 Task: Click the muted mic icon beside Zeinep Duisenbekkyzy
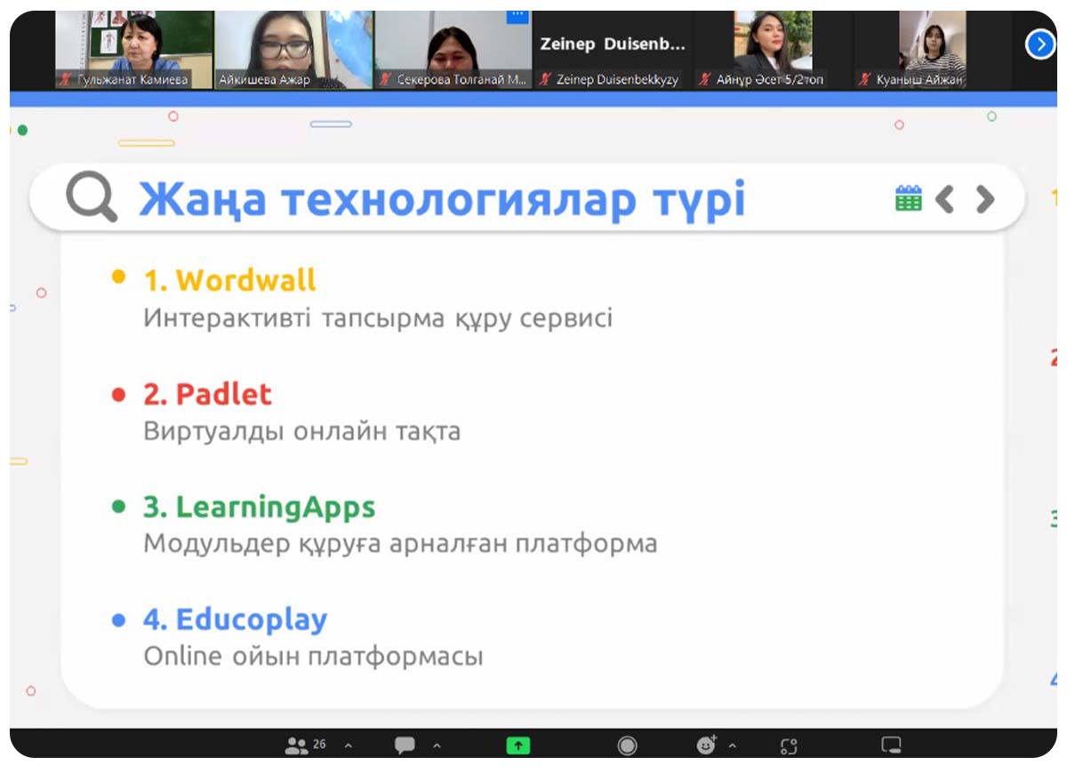pos(545,80)
